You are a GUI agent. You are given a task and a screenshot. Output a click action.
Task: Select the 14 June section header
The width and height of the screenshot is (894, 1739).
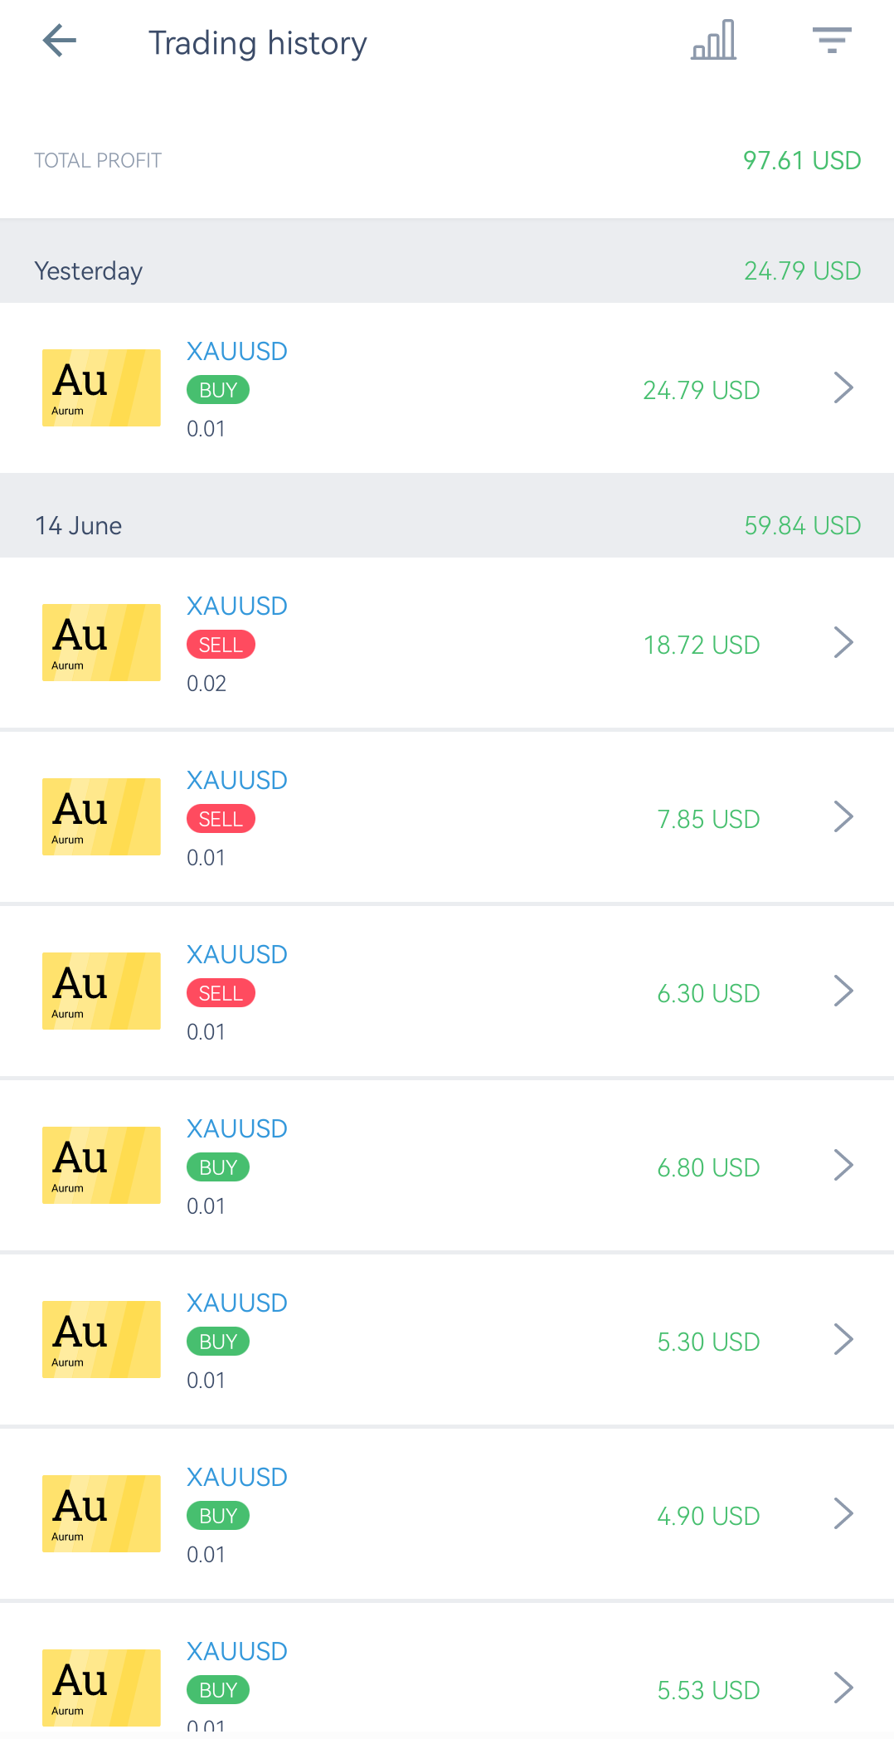tap(447, 525)
